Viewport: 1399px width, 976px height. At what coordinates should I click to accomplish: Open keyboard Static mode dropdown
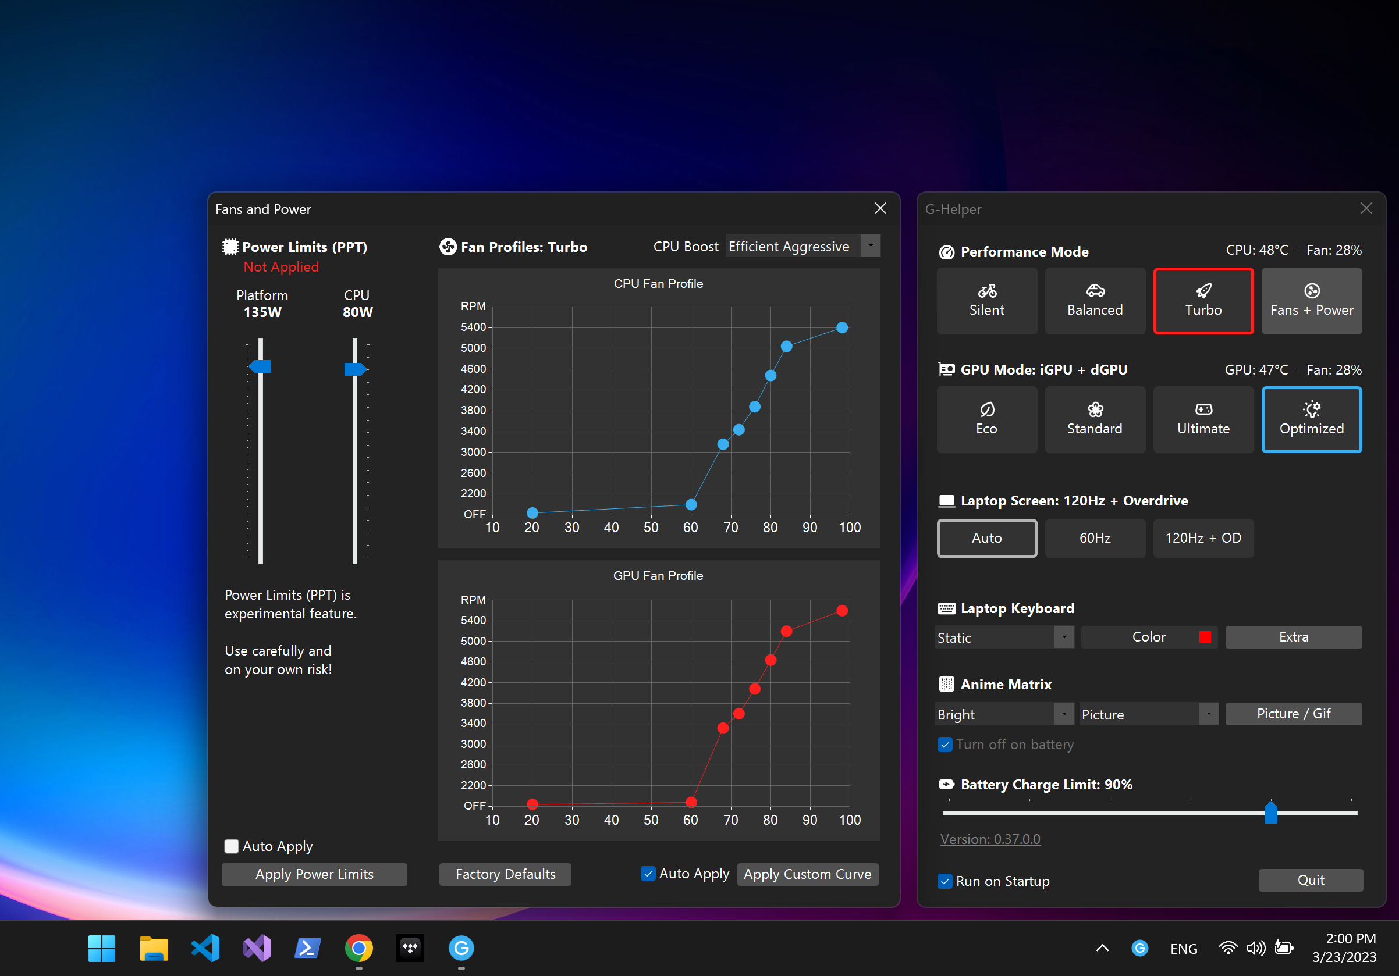pos(1064,637)
